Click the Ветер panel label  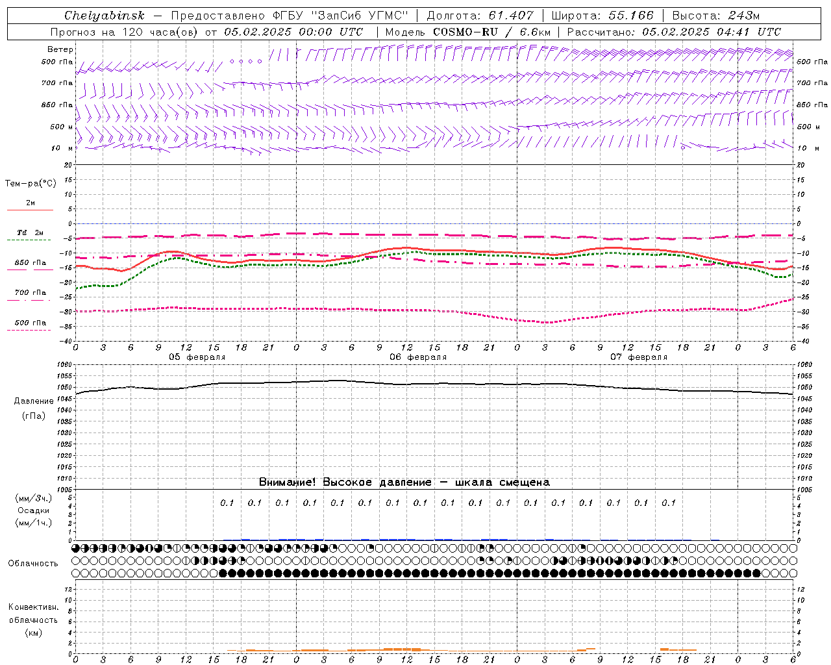[x=60, y=49]
